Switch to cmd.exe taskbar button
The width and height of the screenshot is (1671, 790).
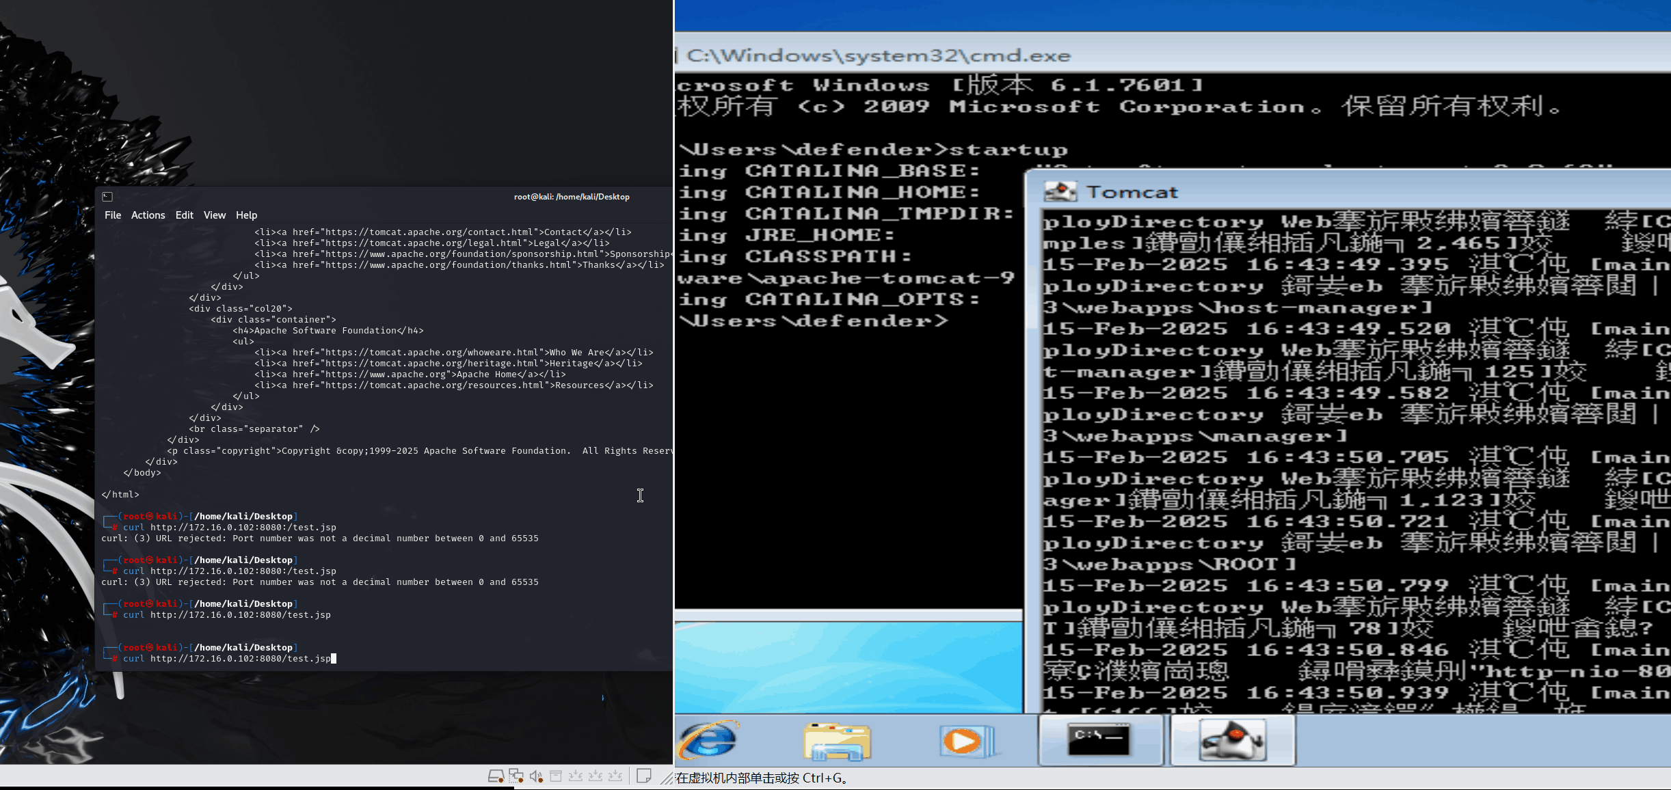pyautogui.click(x=1099, y=741)
